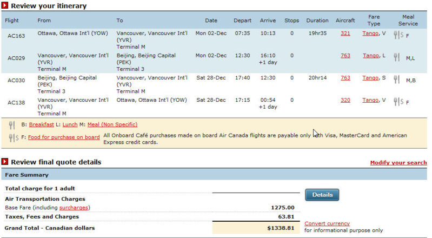Image resolution: width=432 pixels, height=238 pixels.
Task: Open the Breakfast meal legend link
Action: click(42, 124)
